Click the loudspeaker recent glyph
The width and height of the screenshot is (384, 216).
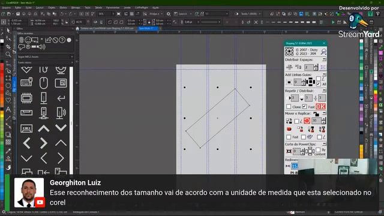click(41, 47)
